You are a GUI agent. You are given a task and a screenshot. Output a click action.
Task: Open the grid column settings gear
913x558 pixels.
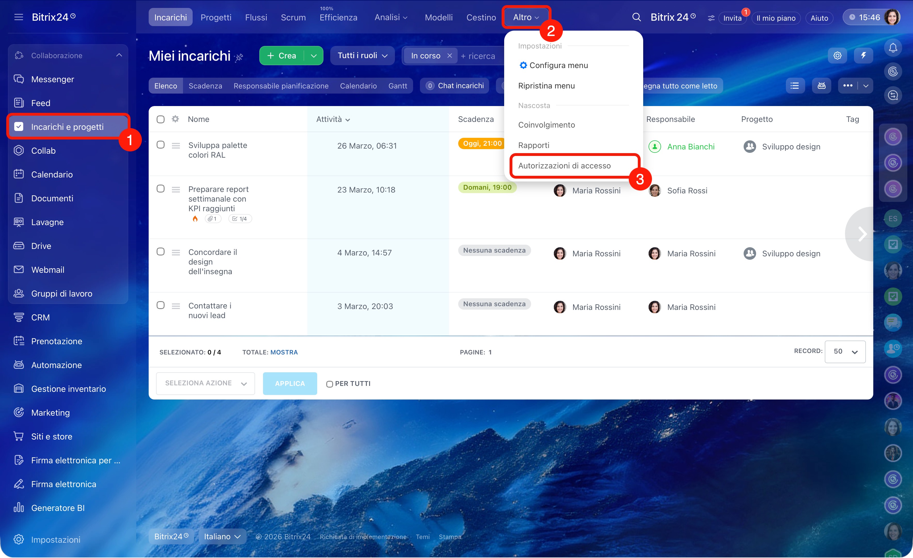tap(175, 119)
